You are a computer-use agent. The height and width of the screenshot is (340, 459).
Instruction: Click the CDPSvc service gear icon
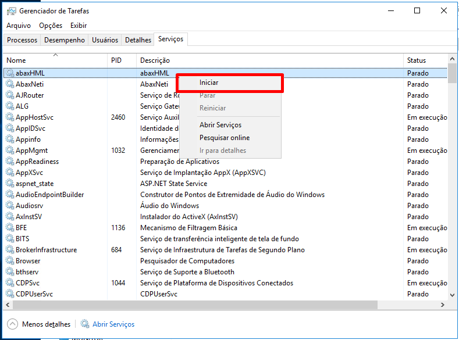click(10, 283)
